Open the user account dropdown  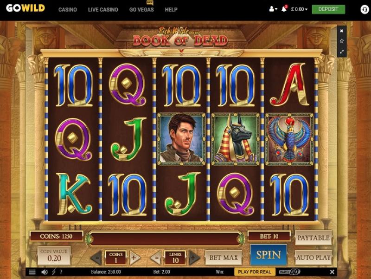tap(273, 9)
